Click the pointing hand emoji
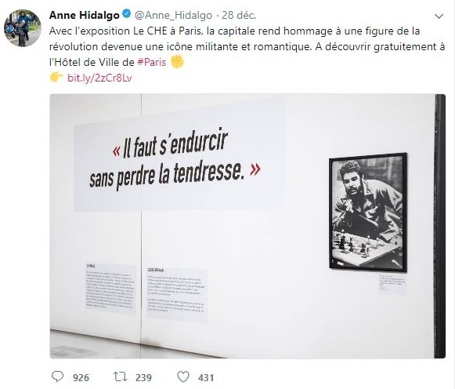 56,78
